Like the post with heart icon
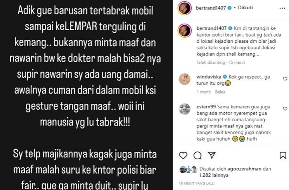 183,155
